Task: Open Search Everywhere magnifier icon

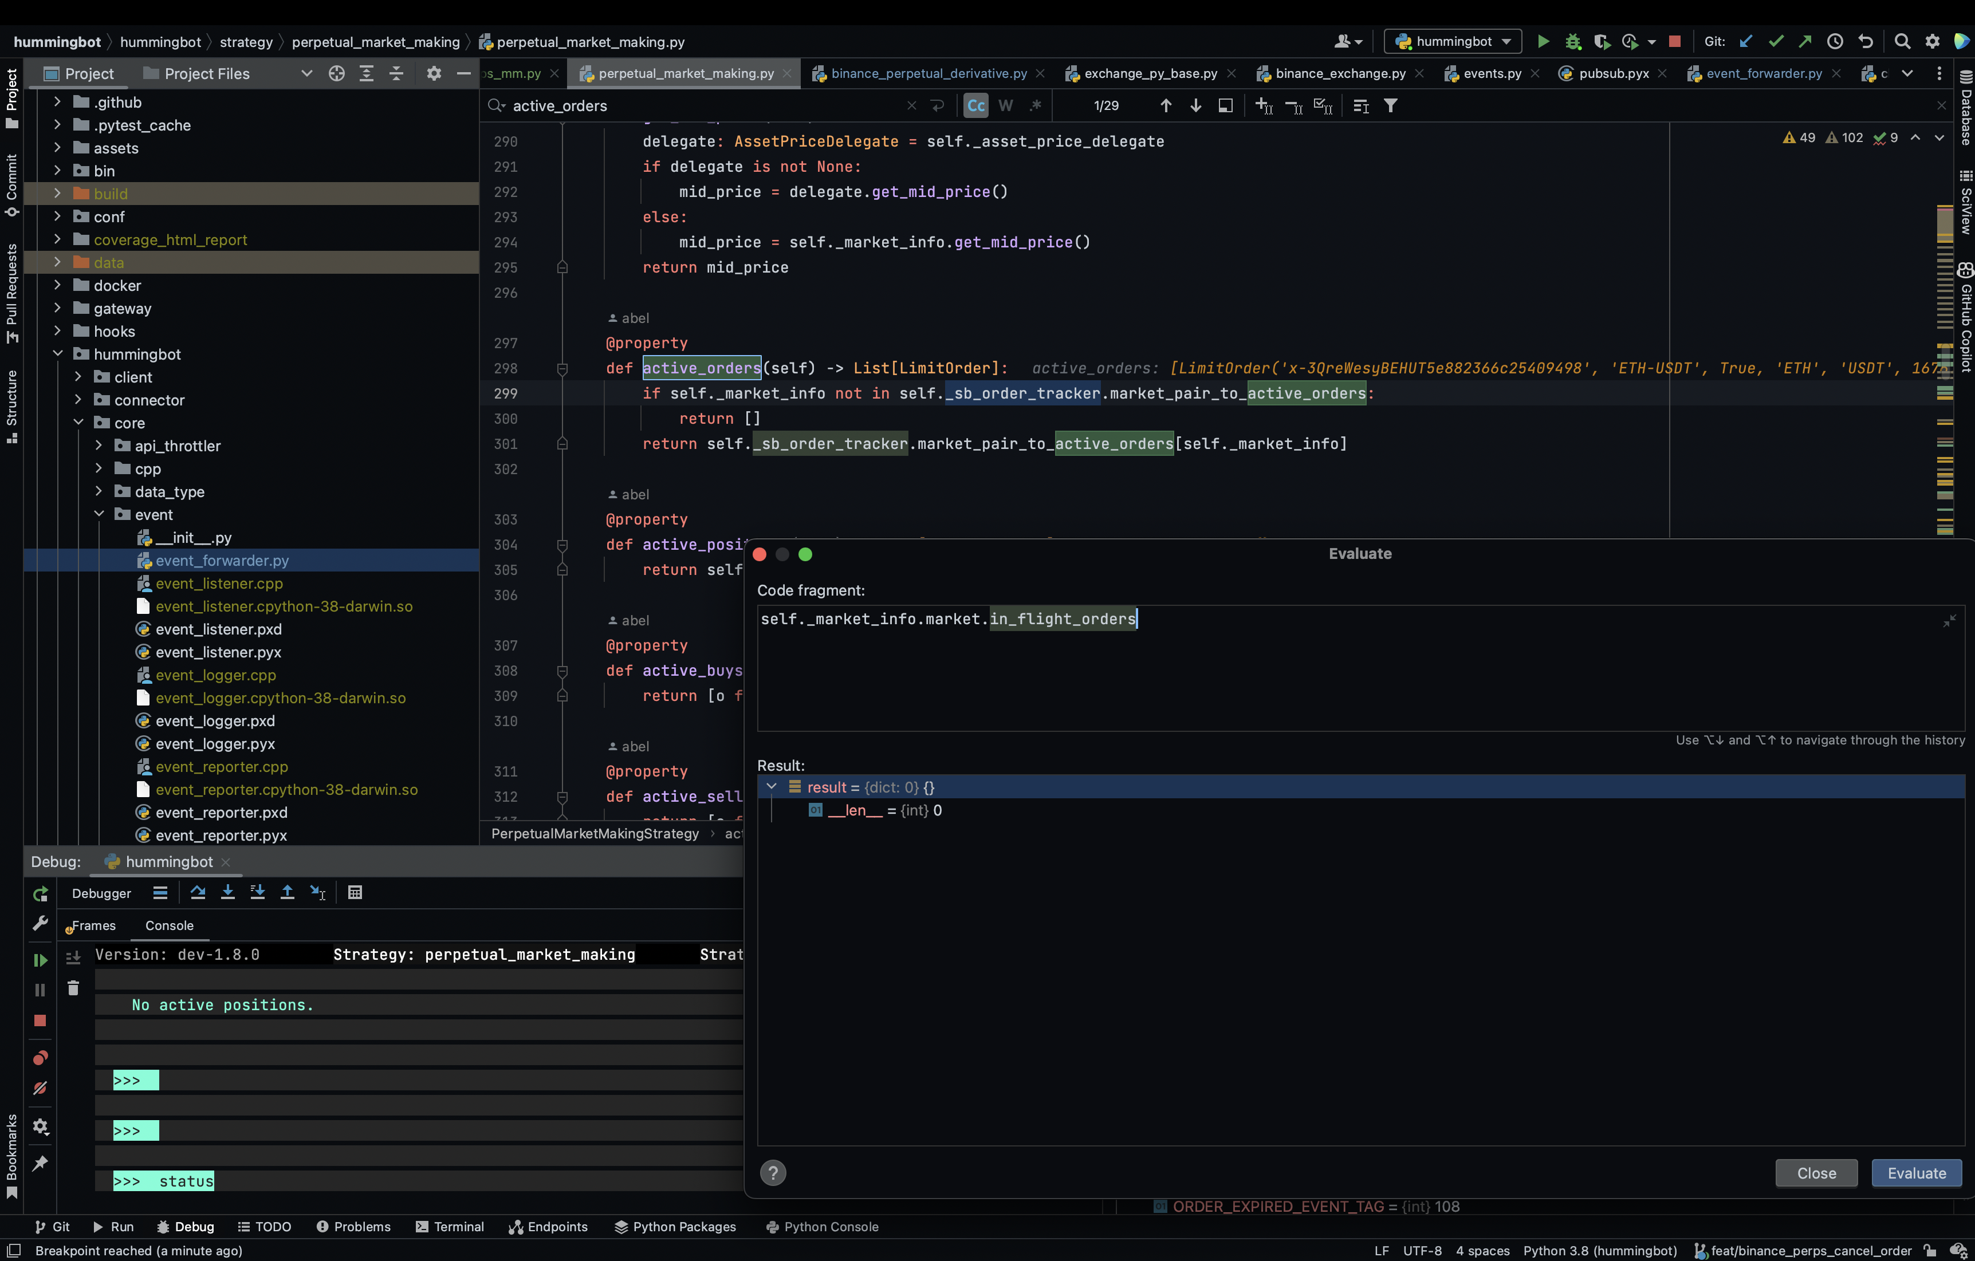Action: click(1902, 42)
